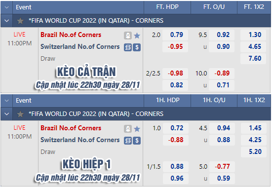Click the grey league star in the bottom section
272x188 pixels.
(20, 114)
